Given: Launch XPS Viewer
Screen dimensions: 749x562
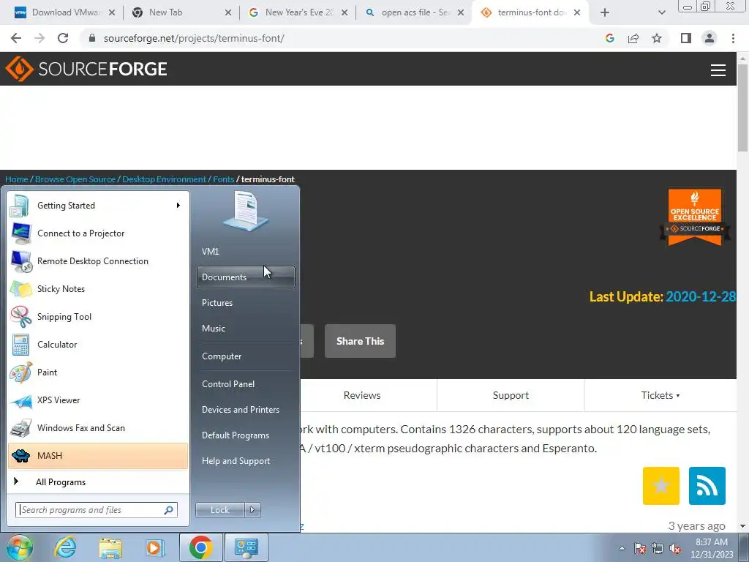Looking at the screenshot, I should click(x=98, y=400).
